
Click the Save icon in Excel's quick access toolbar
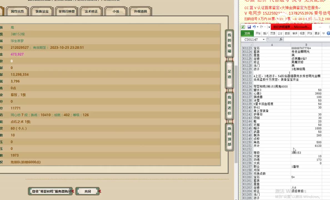[x=249, y=27]
